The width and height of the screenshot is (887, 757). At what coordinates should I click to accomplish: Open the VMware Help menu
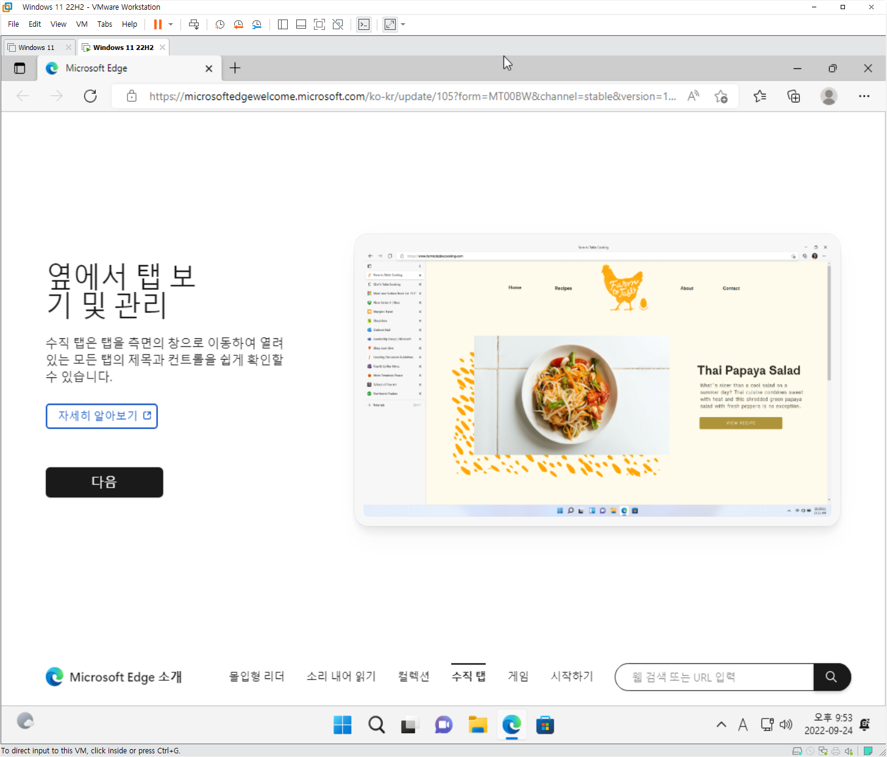tap(129, 24)
